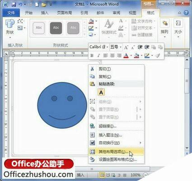Choose 其他布局选项(L)... from context menu
The height and width of the screenshot is (181, 192).
tap(116, 152)
